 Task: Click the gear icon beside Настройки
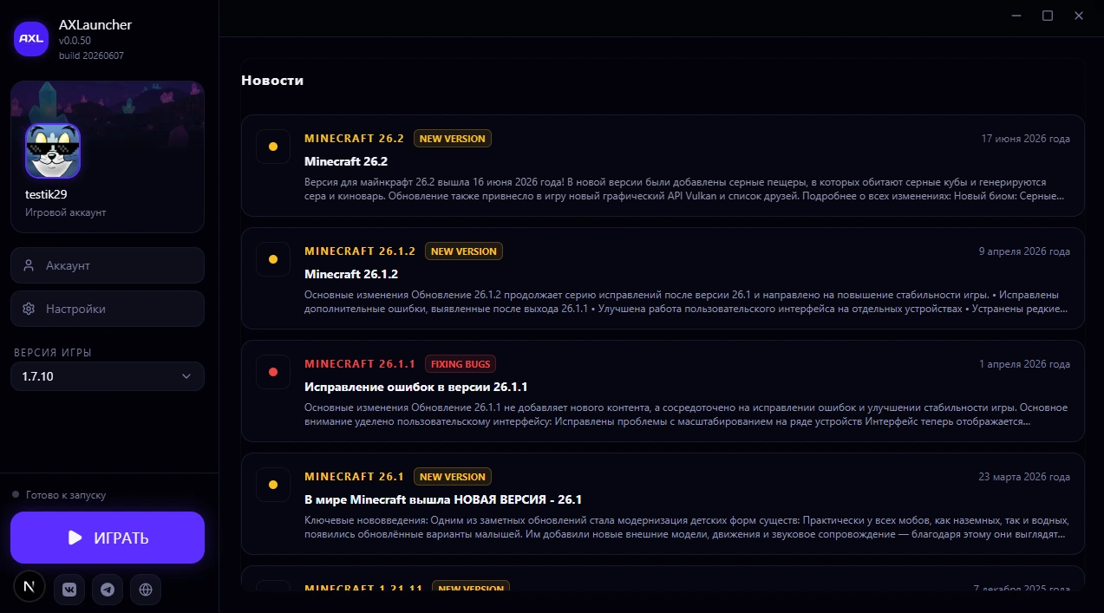pyautogui.click(x=29, y=309)
